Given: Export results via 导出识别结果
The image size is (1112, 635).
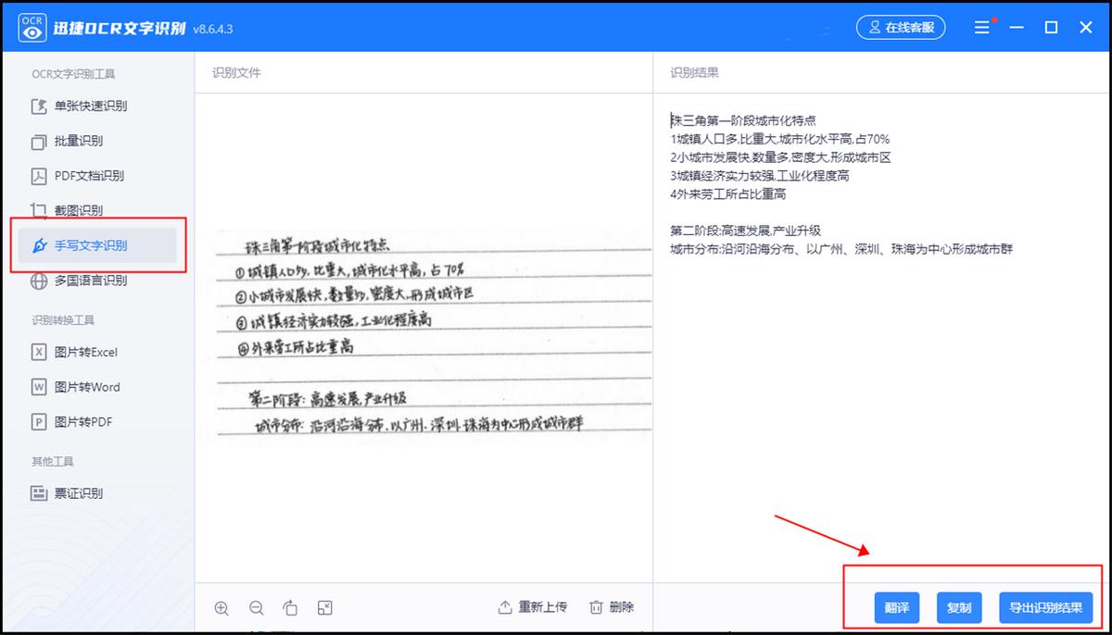Looking at the screenshot, I should coord(1046,608).
